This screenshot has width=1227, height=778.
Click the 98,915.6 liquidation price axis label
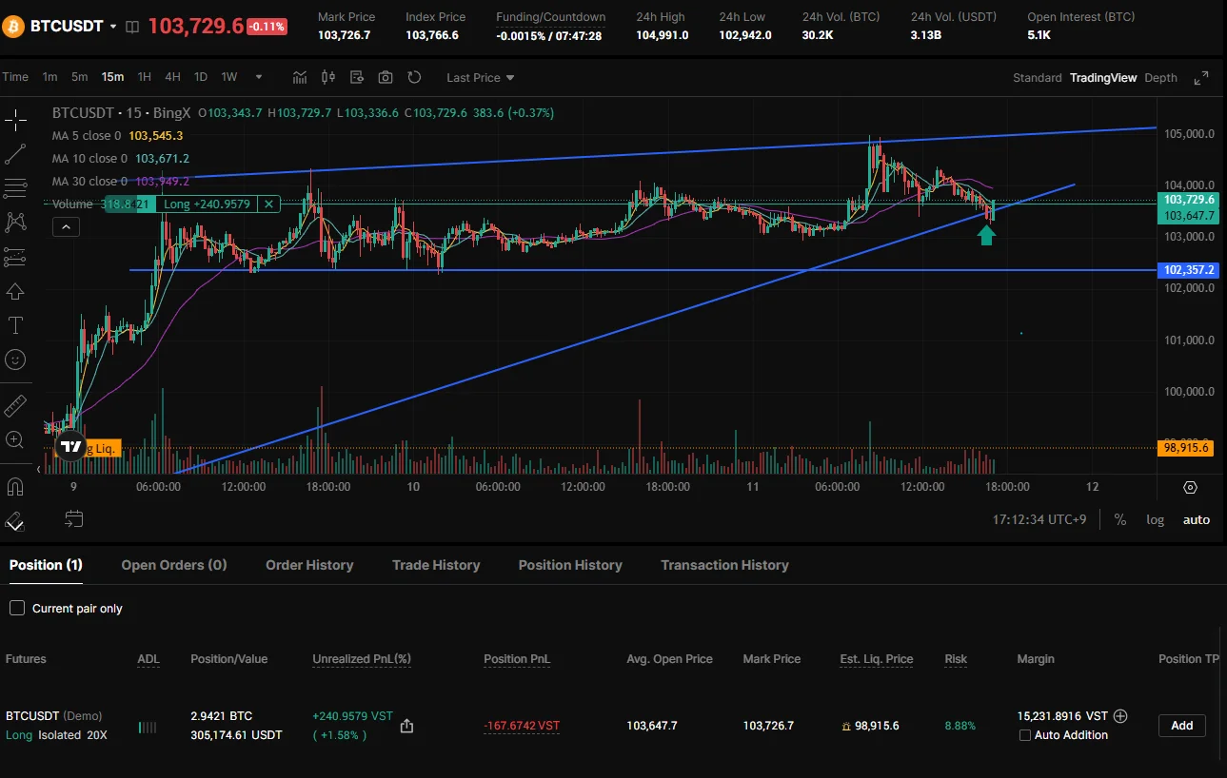click(1185, 448)
